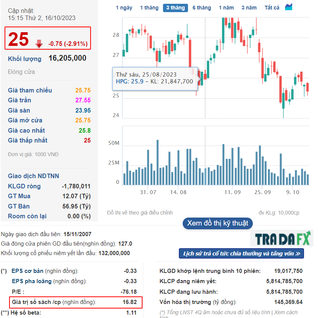This screenshot has width=318, height=318.
Task: Click the Giá sàn value 23.95
Action: point(83,111)
